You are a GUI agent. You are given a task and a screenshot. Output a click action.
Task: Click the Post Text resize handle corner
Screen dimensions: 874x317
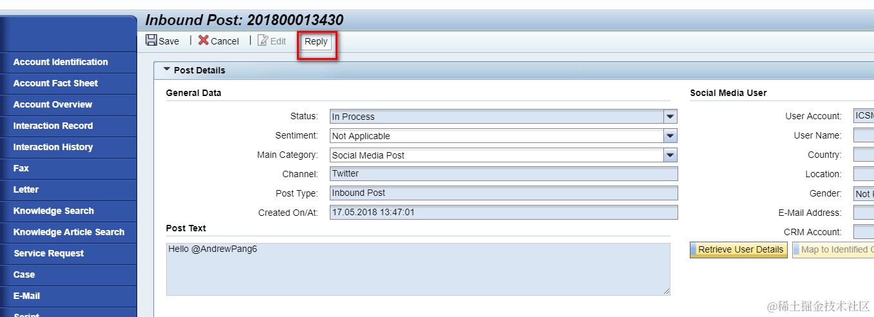667,292
